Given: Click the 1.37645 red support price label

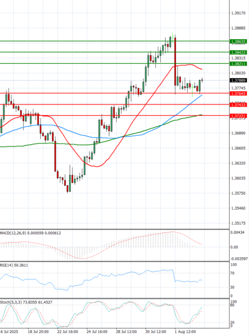Looking at the screenshot, I should click(238, 94).
